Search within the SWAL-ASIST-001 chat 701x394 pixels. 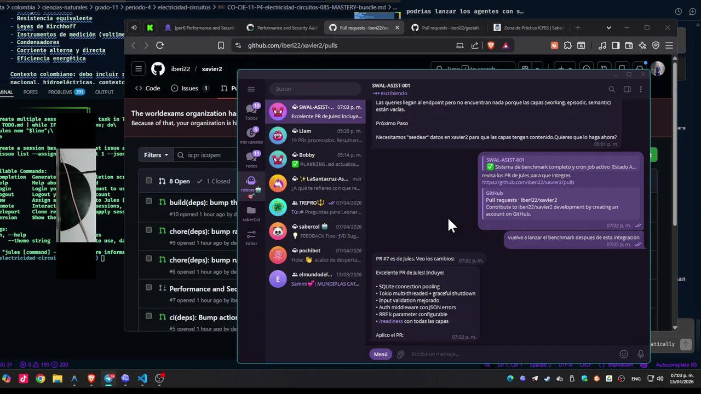click(612, 89)
